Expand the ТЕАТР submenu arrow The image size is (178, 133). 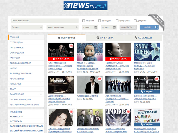click(x=41, y=89)
